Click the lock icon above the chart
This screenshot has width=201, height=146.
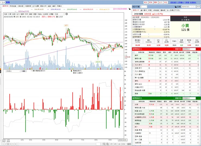[x=130, y=9]
